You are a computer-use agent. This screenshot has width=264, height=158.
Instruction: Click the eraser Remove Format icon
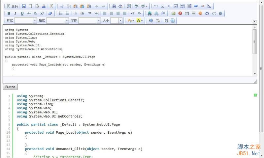[x=50, y=13]
